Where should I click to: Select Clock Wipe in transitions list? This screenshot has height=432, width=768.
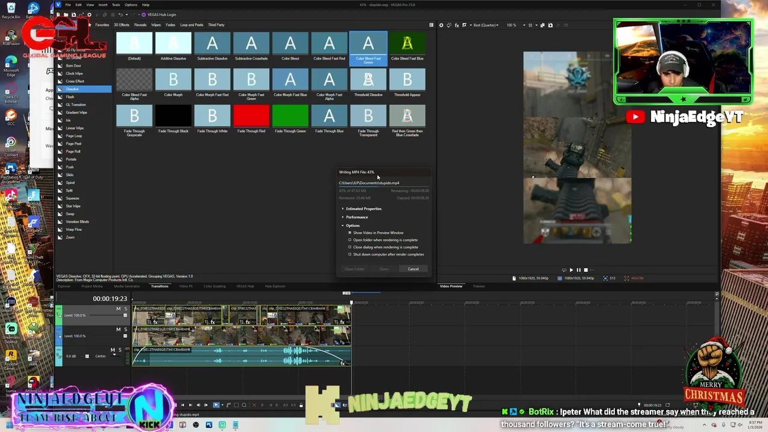point(74,73)
